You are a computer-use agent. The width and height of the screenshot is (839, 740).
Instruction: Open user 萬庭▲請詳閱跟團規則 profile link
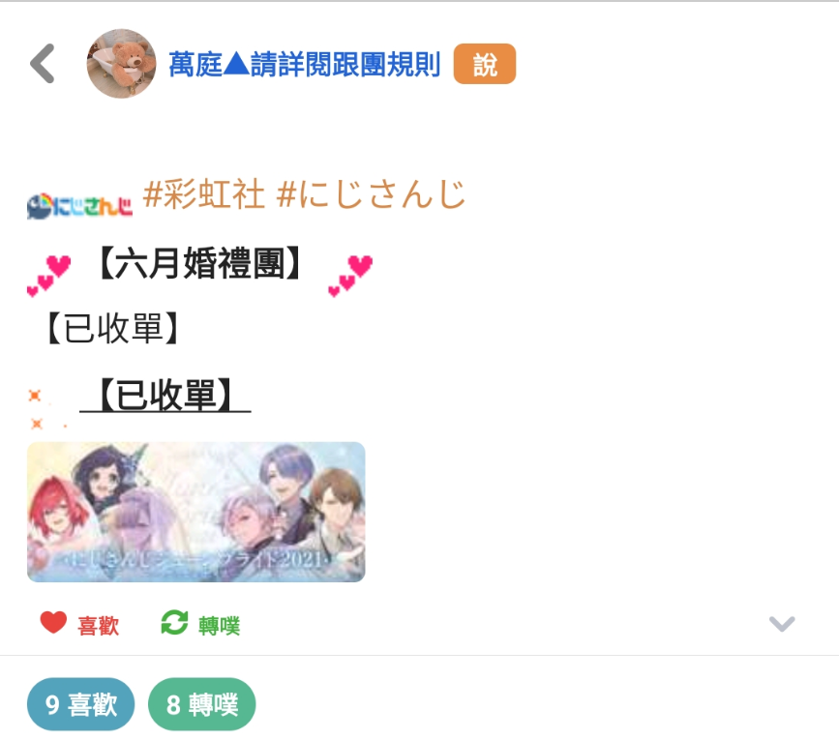[x=305, y=64]
